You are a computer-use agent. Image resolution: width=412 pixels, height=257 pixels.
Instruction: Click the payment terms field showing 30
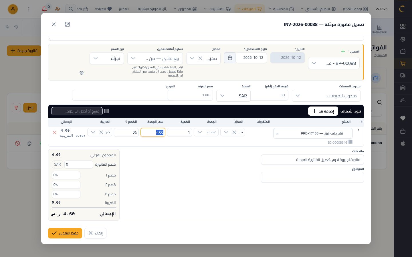269,95
